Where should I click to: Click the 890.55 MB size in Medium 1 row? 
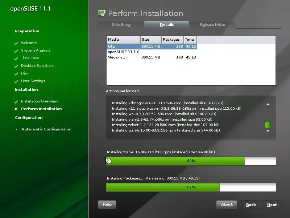click(x=151, y=57)
